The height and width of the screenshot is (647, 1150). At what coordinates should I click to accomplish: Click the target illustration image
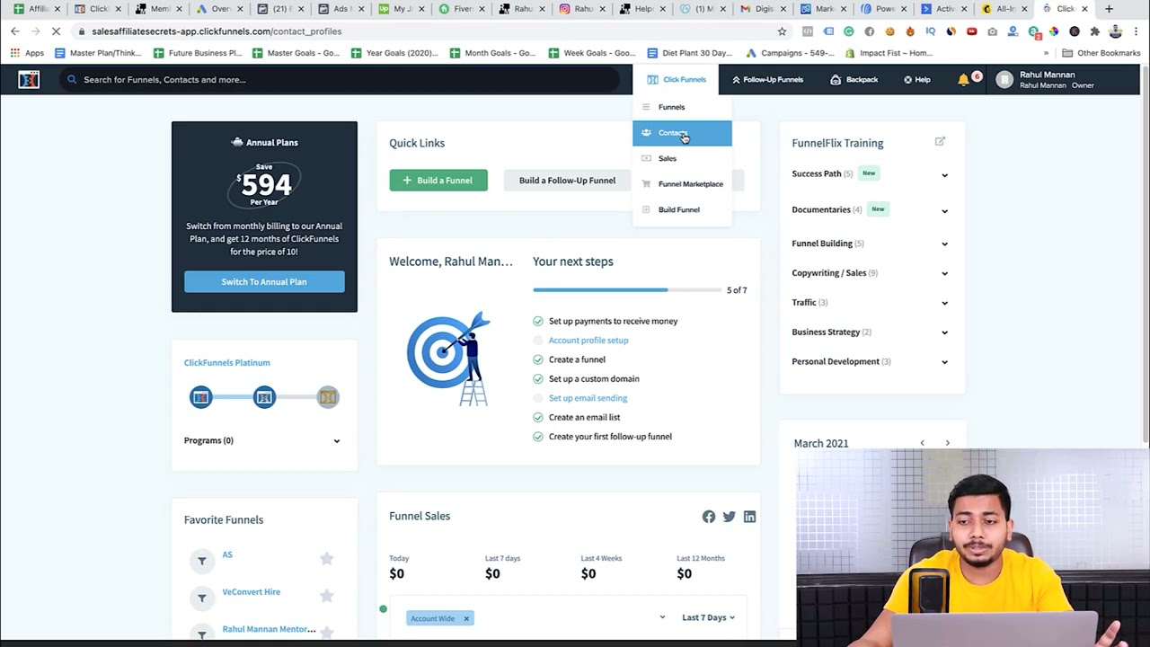pyautogui.click(x=448, y=359)
